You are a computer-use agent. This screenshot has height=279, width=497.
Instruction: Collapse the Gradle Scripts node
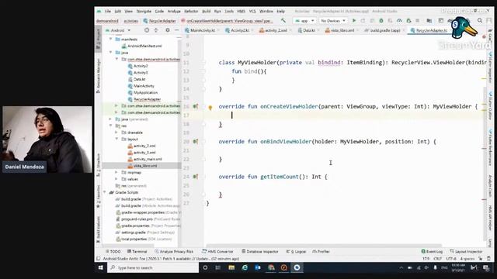105,192
